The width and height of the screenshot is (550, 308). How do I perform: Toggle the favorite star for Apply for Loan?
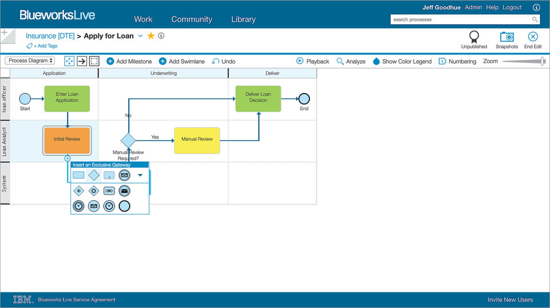point(151,36)
